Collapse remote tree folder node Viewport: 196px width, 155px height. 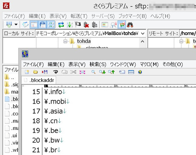click(181, 41)
